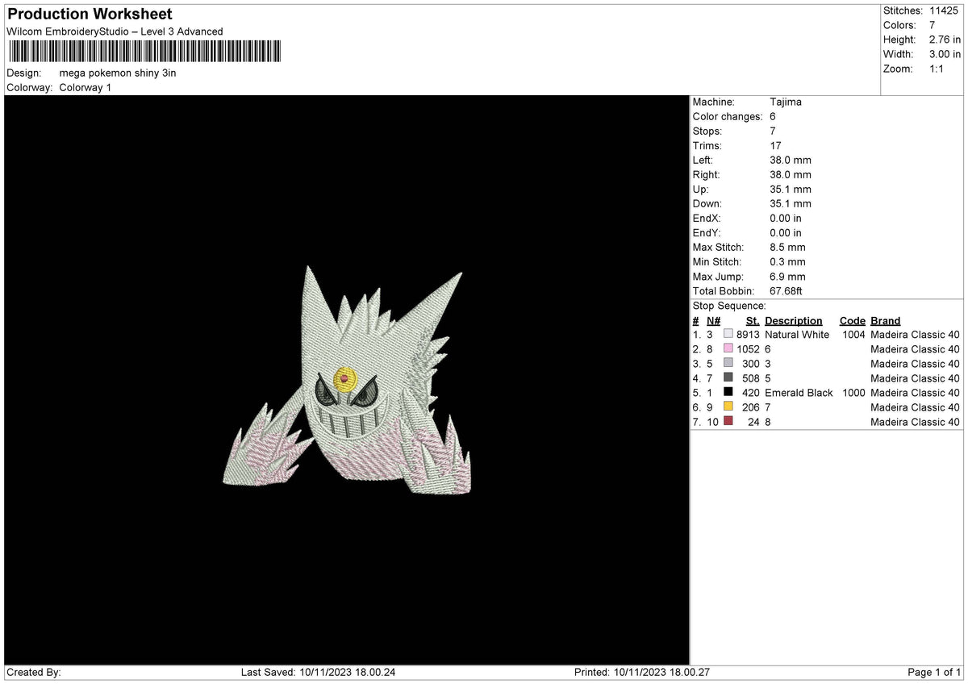Click the Machine value 'Tajima'

click(786, 102)
